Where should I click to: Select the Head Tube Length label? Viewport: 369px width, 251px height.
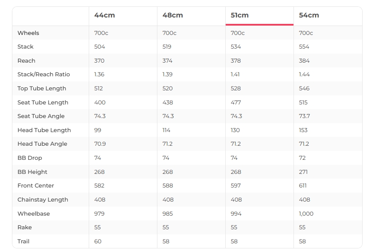[x=44, y=130]
